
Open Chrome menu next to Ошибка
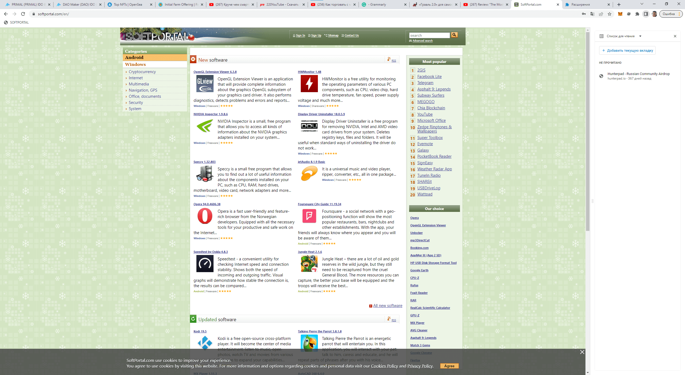click(x=679, y=14)
